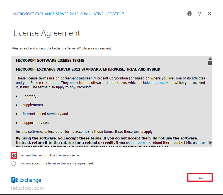
Task: Click the MICROSOFT SOFTWARE LICENSE TERMS heading
Action: pyautogui.click(x=50, y=60)
